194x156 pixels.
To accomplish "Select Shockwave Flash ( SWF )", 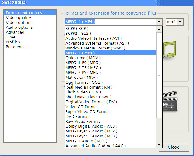I will (110, 97).
